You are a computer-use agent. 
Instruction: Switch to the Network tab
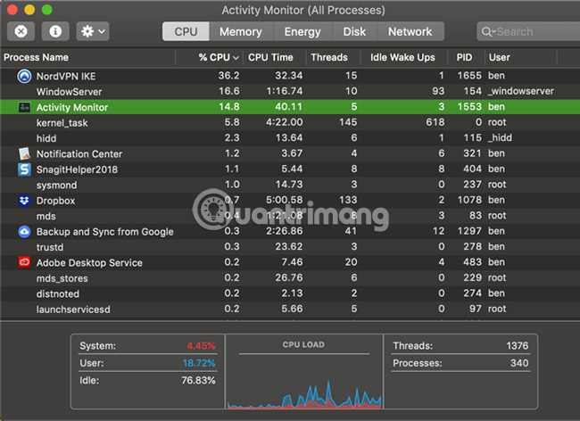pyautogui.click(x=410, y=31)
